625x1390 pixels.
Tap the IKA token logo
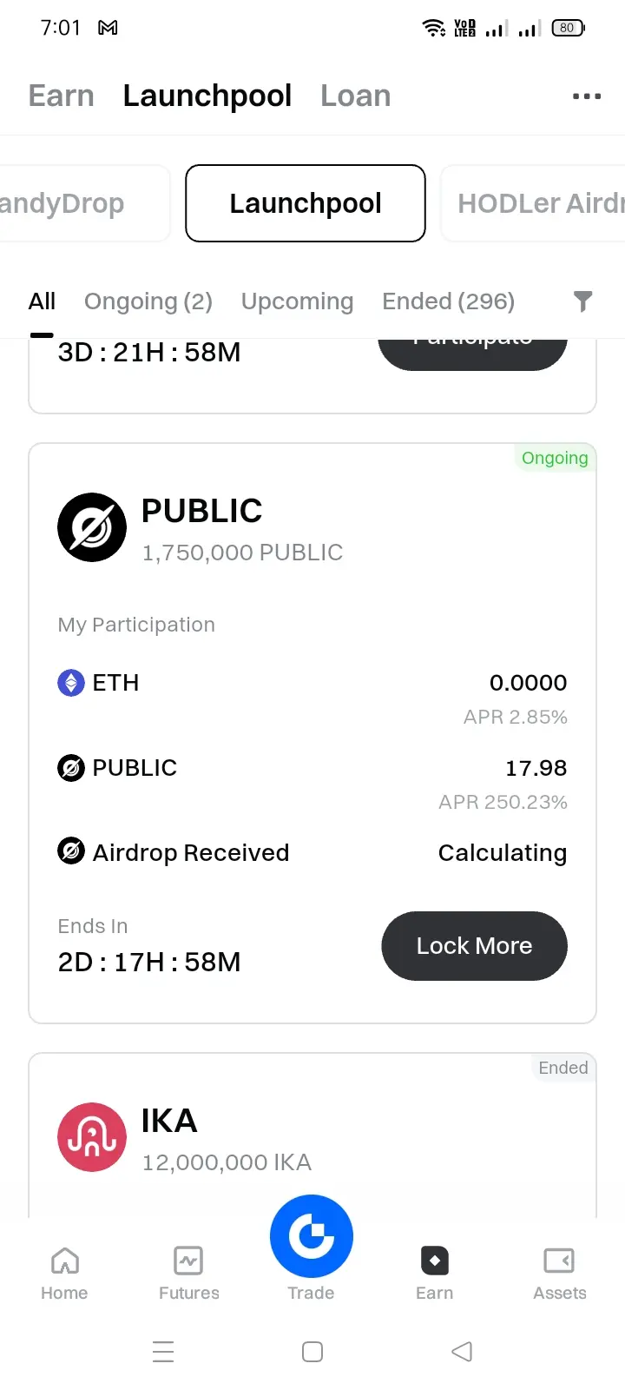92,1137
